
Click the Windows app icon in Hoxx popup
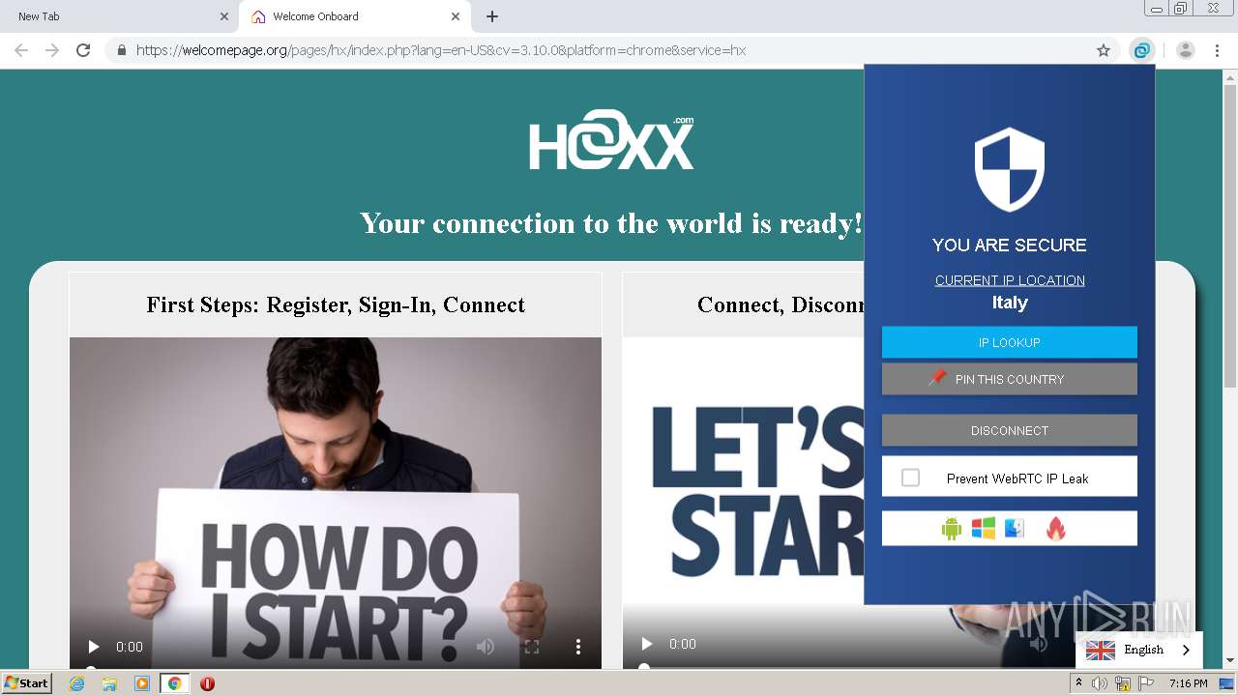tap(984, 529)
